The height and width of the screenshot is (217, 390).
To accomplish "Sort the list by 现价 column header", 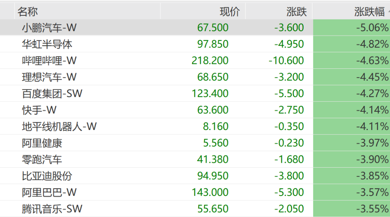I will tap(230, 12).
